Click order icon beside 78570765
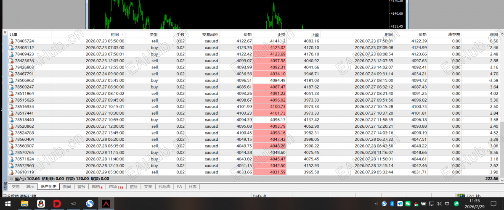The width and height of the screenshot is (504, 210). pyautogui.click(x=11, y=152)
